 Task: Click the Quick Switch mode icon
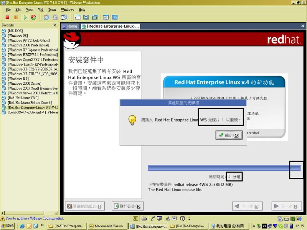click(x=95, y=17)
